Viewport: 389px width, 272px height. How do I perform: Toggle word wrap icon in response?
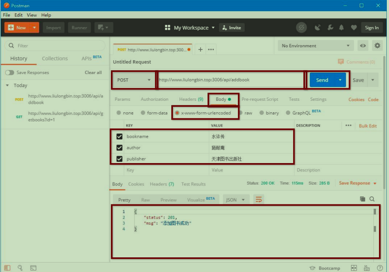click(258, 199)
